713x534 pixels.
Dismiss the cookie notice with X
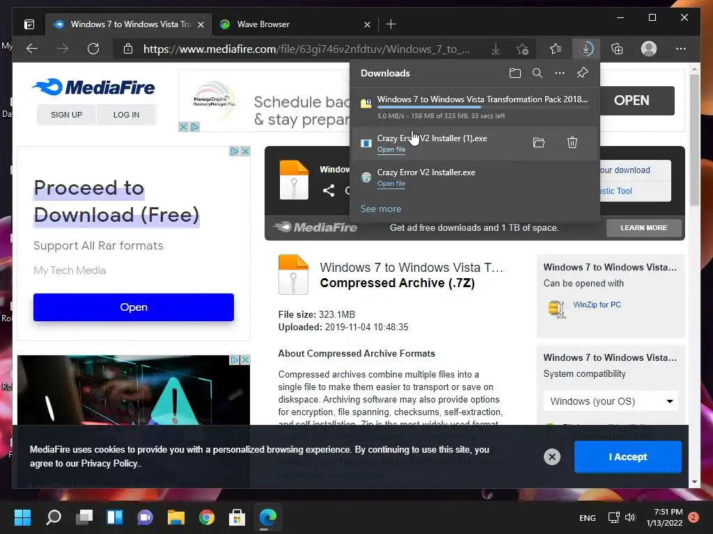coord(552,457)
